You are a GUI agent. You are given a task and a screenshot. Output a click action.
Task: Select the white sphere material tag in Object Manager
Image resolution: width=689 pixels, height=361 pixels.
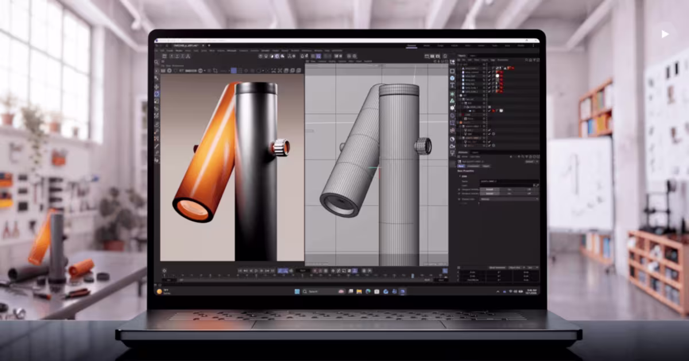497,76
